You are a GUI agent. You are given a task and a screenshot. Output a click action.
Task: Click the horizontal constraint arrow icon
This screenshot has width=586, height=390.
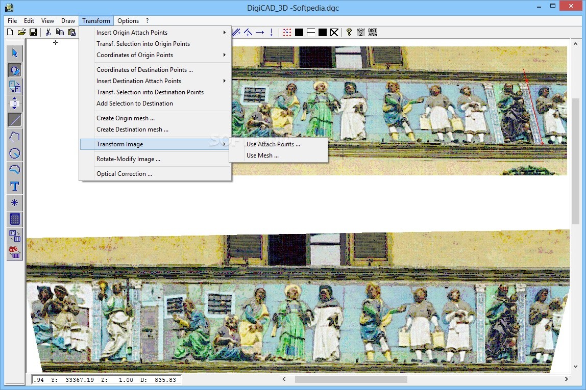coord(260,33)
